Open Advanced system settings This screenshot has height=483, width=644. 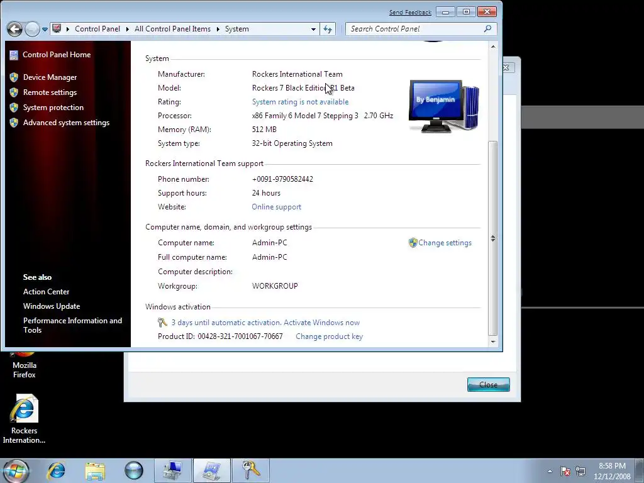(66, 123)
